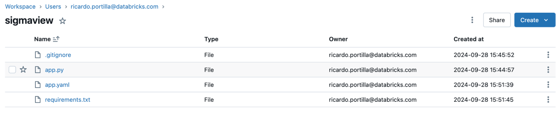Toggle the Name column sort arrow

click(56, 39)
